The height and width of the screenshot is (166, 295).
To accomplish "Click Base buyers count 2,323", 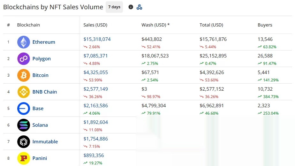I will coord(264,105).
